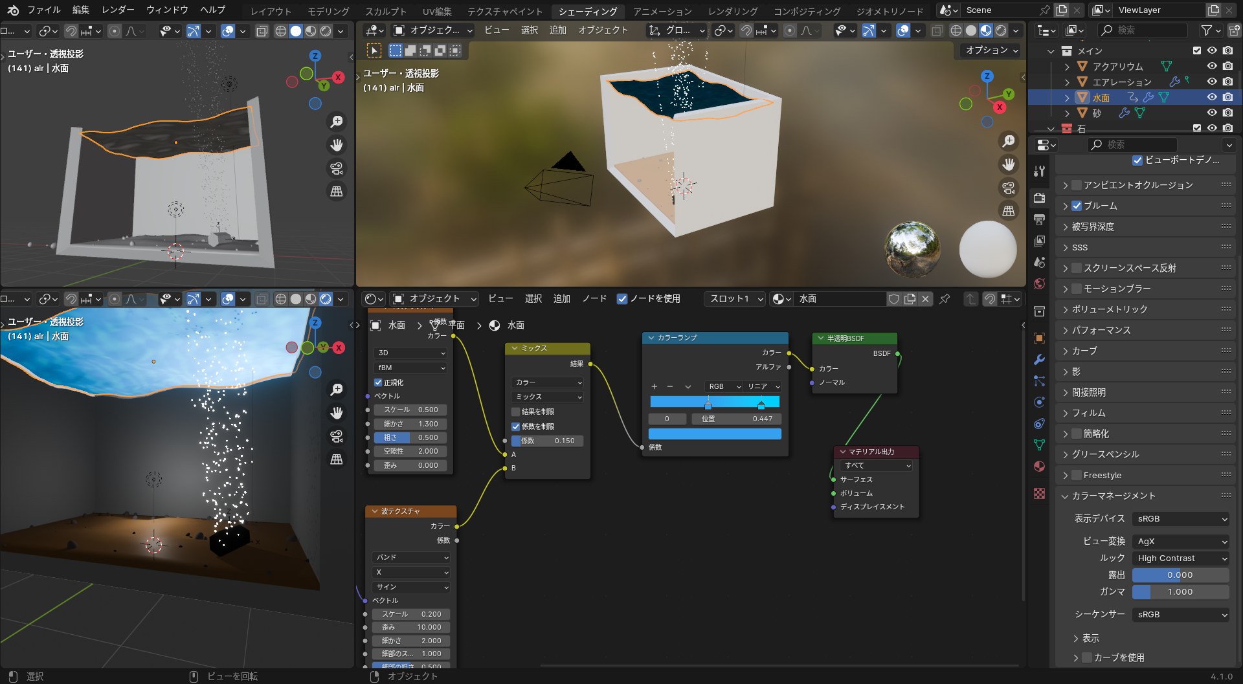Add new collection in outliner
The height and width of the screenshot is (684, 1243).
click(1234, 30)
